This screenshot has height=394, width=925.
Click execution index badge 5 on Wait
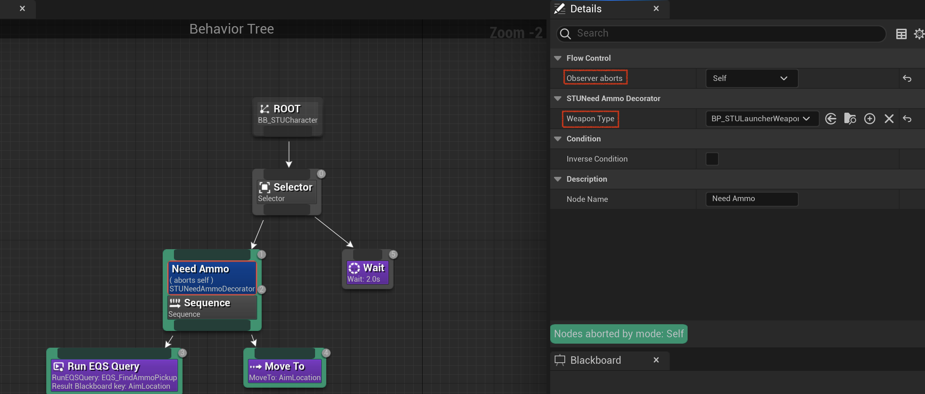[393, 254]
